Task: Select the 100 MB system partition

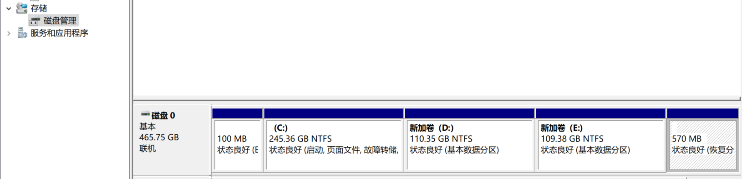Action: [x=238, y=145]
